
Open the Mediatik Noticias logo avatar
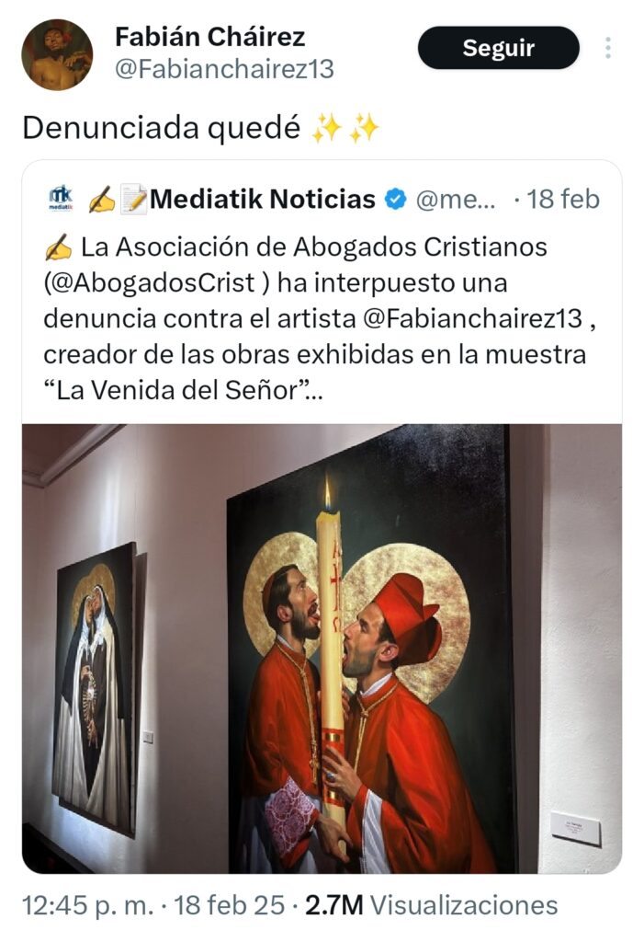(61, 199)
